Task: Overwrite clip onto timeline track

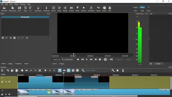Action: [x=35, y=71]
